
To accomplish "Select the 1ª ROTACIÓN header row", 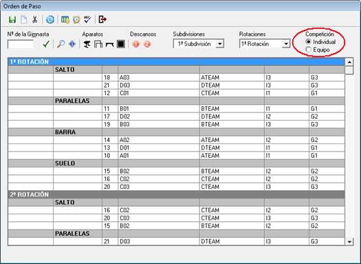I will 176,61.
